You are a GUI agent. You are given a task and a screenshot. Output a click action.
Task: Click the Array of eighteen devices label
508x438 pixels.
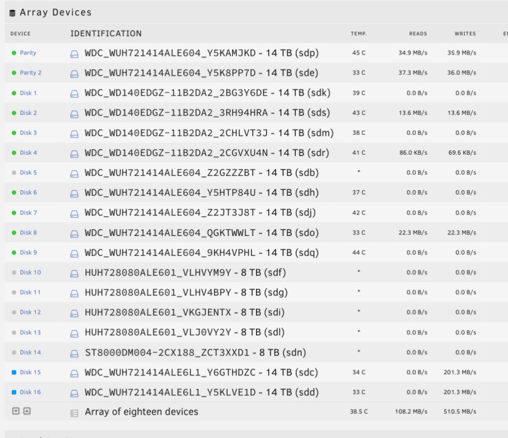pos(141,412)
